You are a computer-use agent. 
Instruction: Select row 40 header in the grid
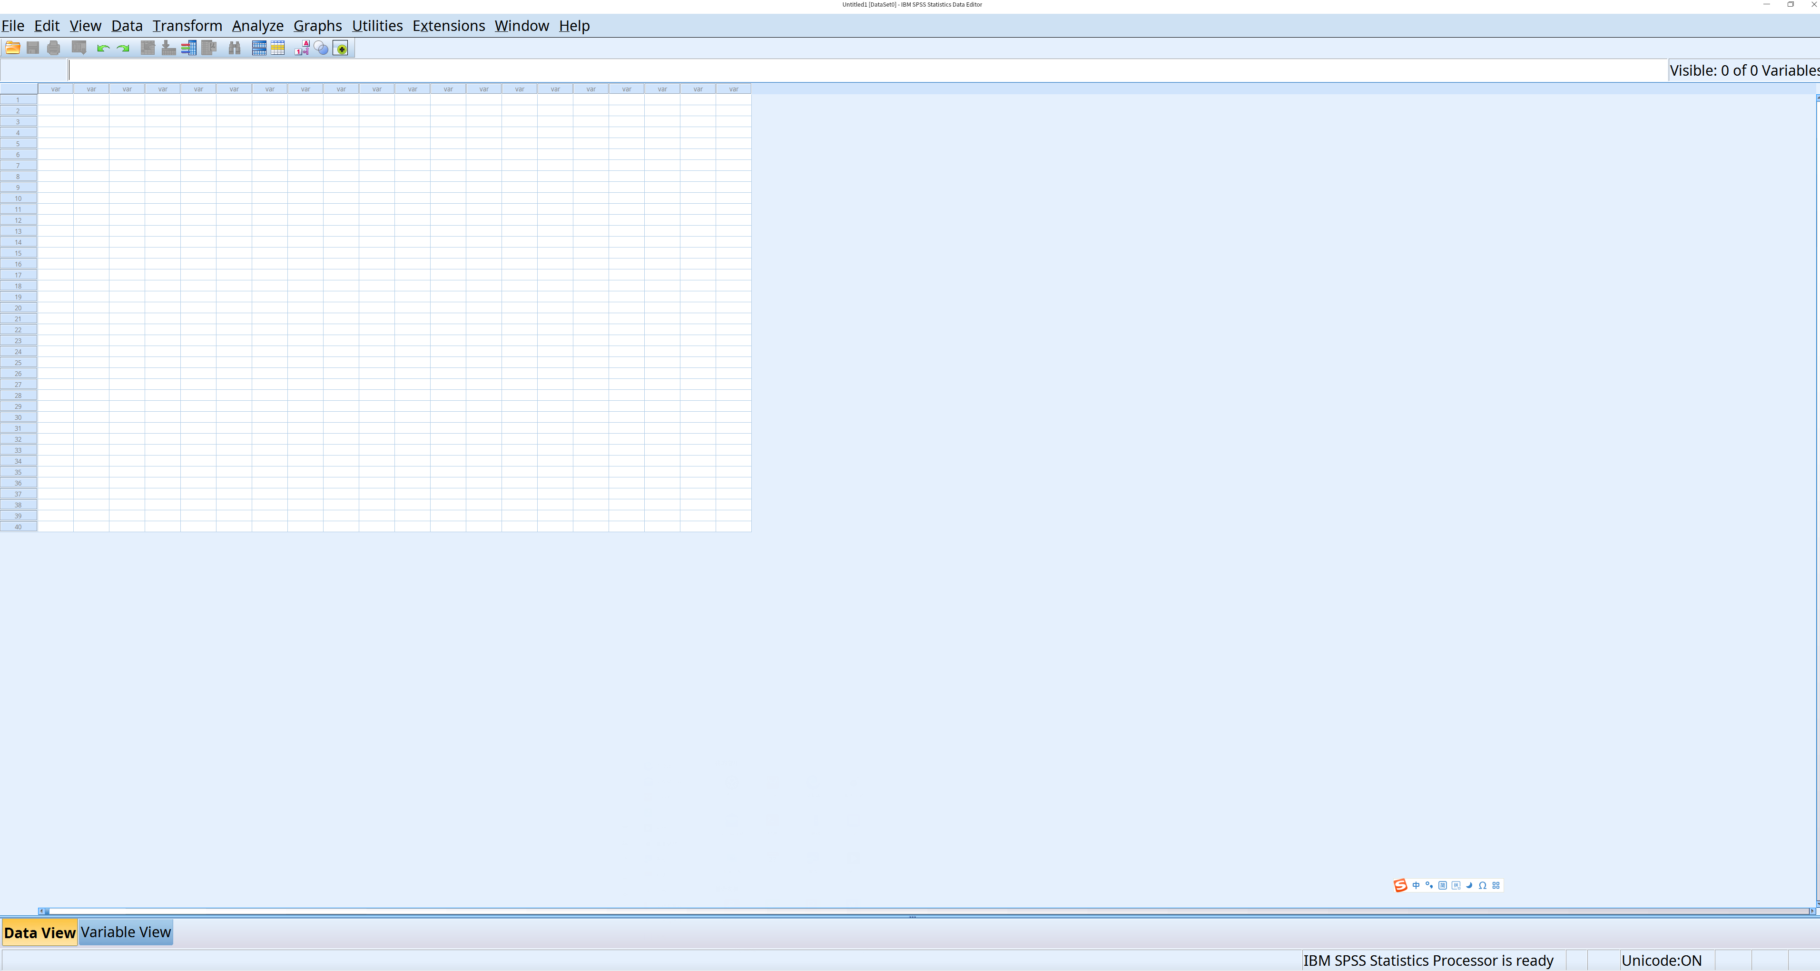[x=19, y=527]
